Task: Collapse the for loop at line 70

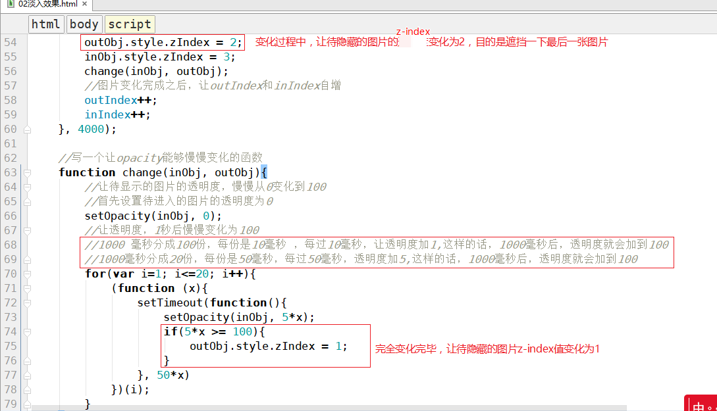Action: click(x=27, y=274)
